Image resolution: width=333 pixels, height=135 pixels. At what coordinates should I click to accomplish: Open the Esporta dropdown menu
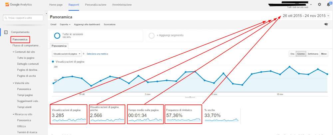(65, 24)
